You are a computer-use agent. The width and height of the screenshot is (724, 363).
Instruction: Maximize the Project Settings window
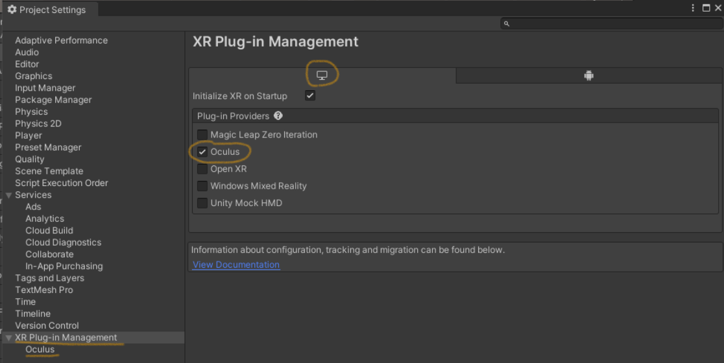click(706, 8)
